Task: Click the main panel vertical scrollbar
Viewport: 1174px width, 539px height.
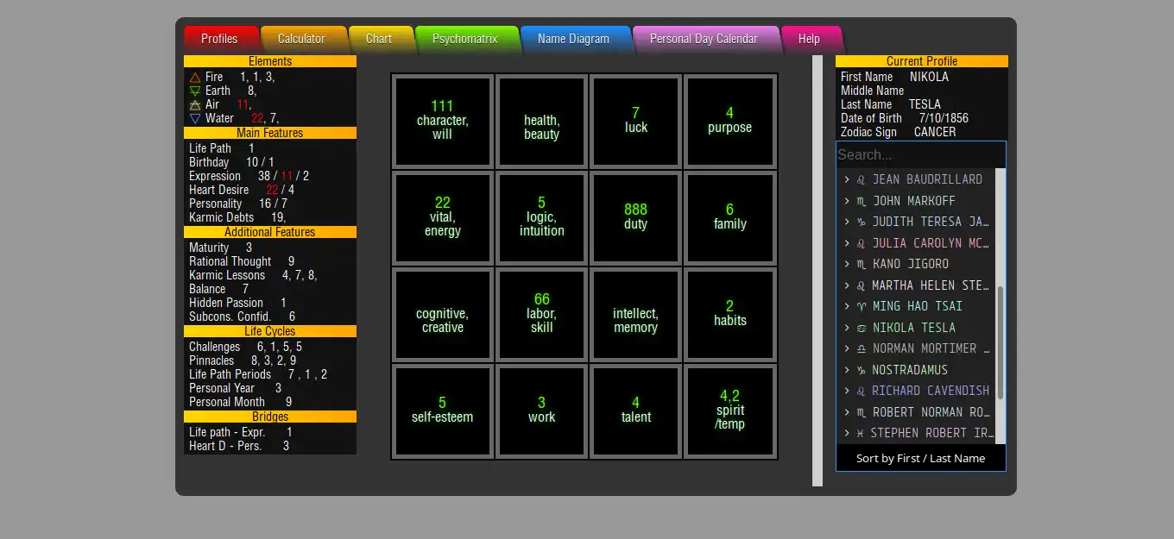Action: click(x=817, y=270)
